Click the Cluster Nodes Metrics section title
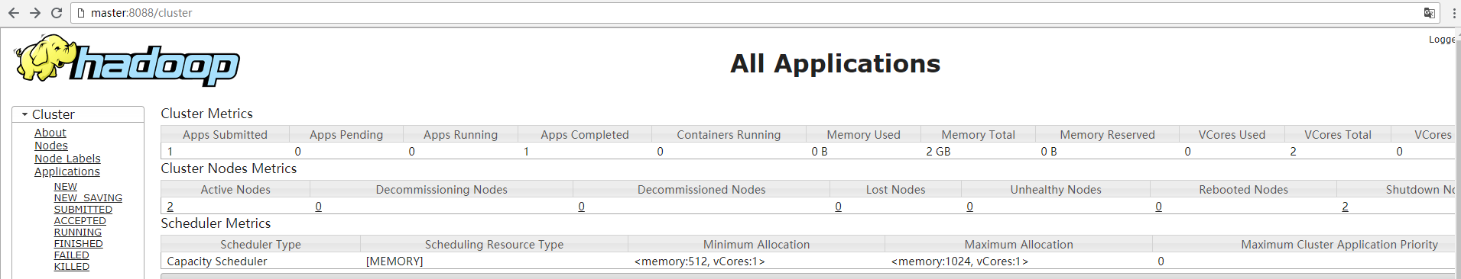The height and width of the screenshot is (279, 1461). pos(229,168)
